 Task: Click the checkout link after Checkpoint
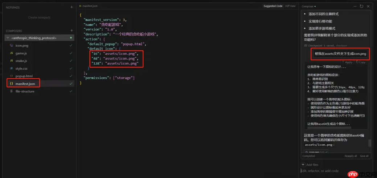pos(341,45)
